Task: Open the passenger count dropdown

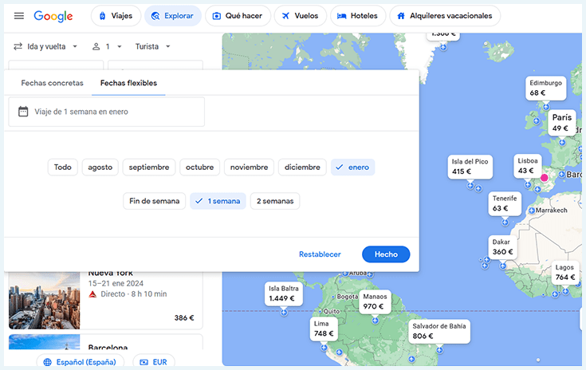Action: click(107, 46)
